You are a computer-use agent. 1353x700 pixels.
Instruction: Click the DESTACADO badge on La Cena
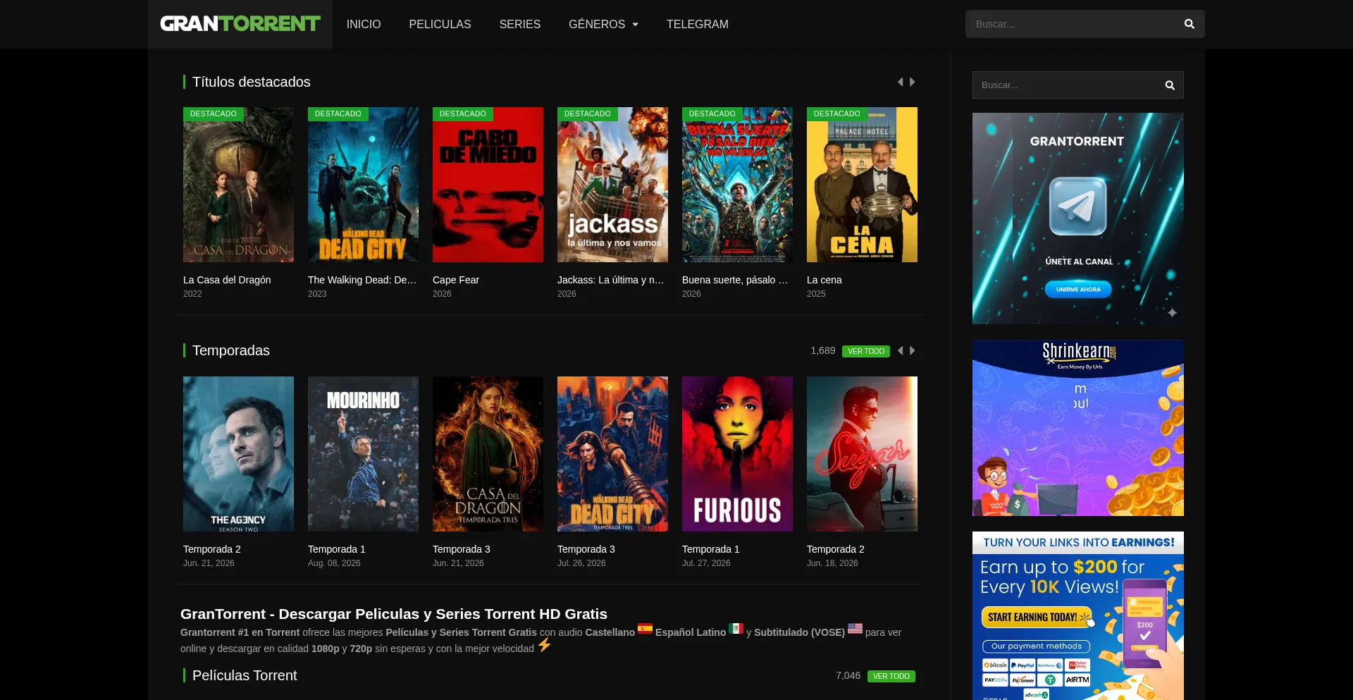click(x=837, y=114)
